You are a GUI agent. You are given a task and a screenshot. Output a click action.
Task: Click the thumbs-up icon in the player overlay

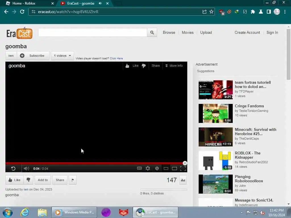[x=127, y=66]
